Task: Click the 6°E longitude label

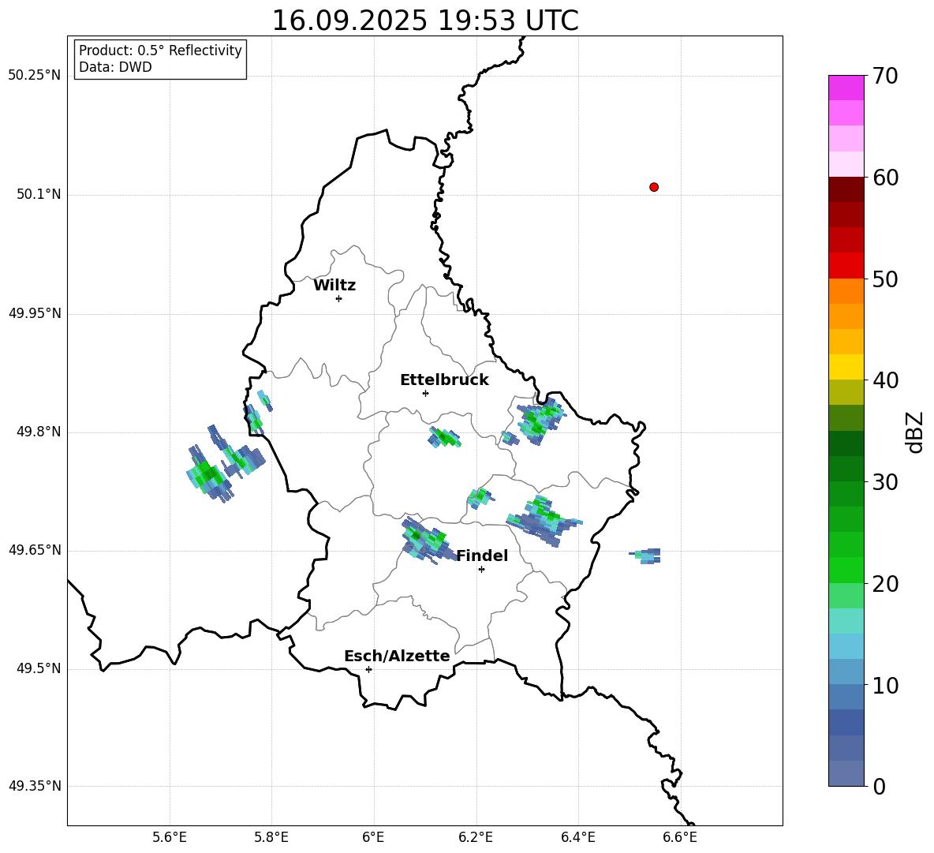Action: tap(373, 837)
